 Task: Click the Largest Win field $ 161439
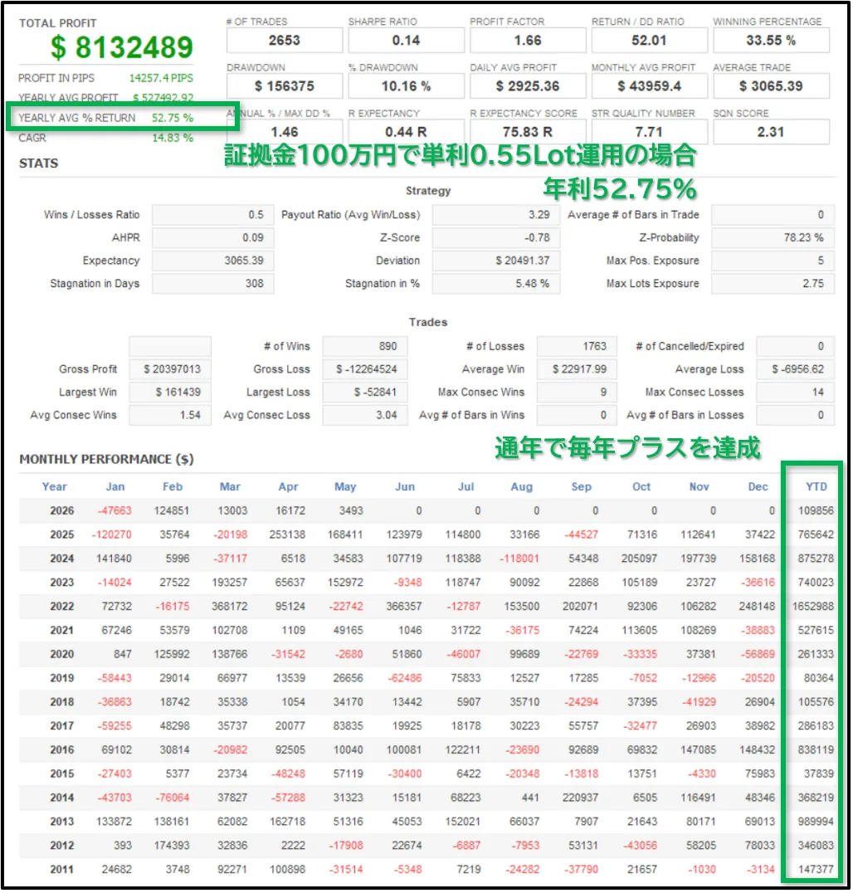pyautogui.click(x=170, y=393)
